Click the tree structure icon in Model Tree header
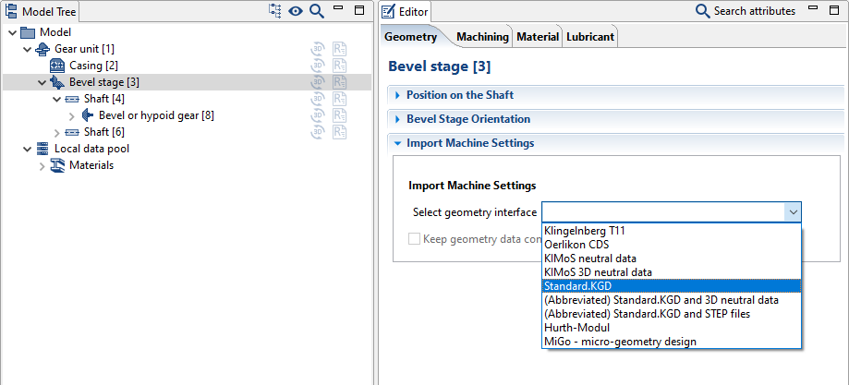This screenshot has height=385, width=849. 275,11
